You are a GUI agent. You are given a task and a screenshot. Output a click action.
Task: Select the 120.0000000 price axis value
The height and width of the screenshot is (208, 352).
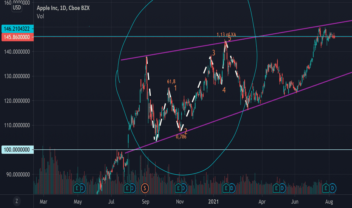click(x=17, y=101)
